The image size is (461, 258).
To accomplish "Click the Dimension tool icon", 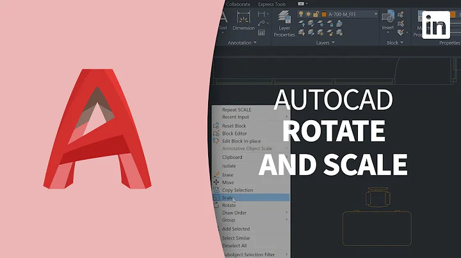I will point(243,17).
